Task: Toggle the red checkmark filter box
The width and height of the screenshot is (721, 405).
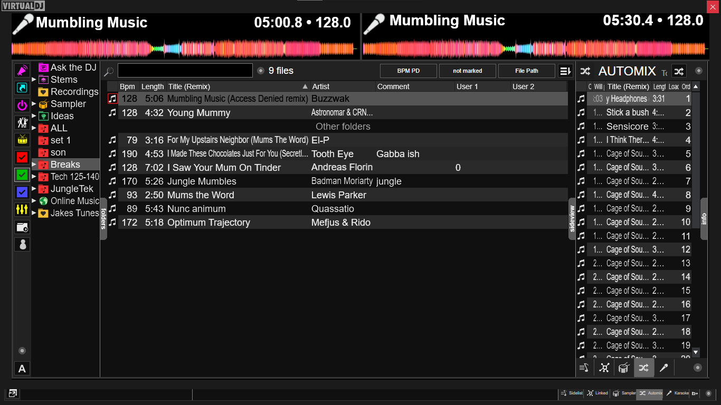Action: [22, 157]
